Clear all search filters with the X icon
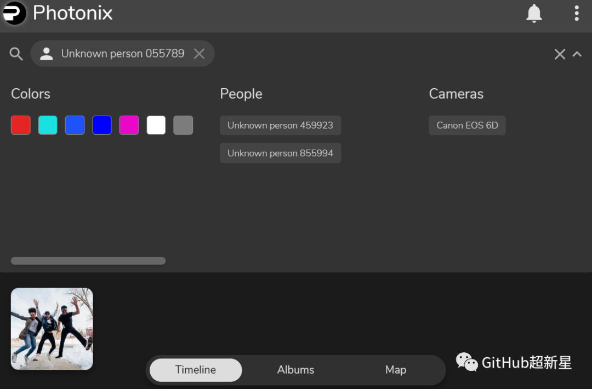Viewport: 592px width, 389px height. tap(559, 54)
